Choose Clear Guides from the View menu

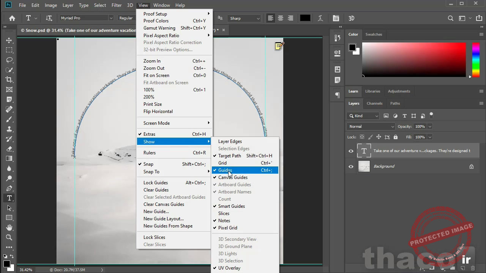tap(156, 190)
